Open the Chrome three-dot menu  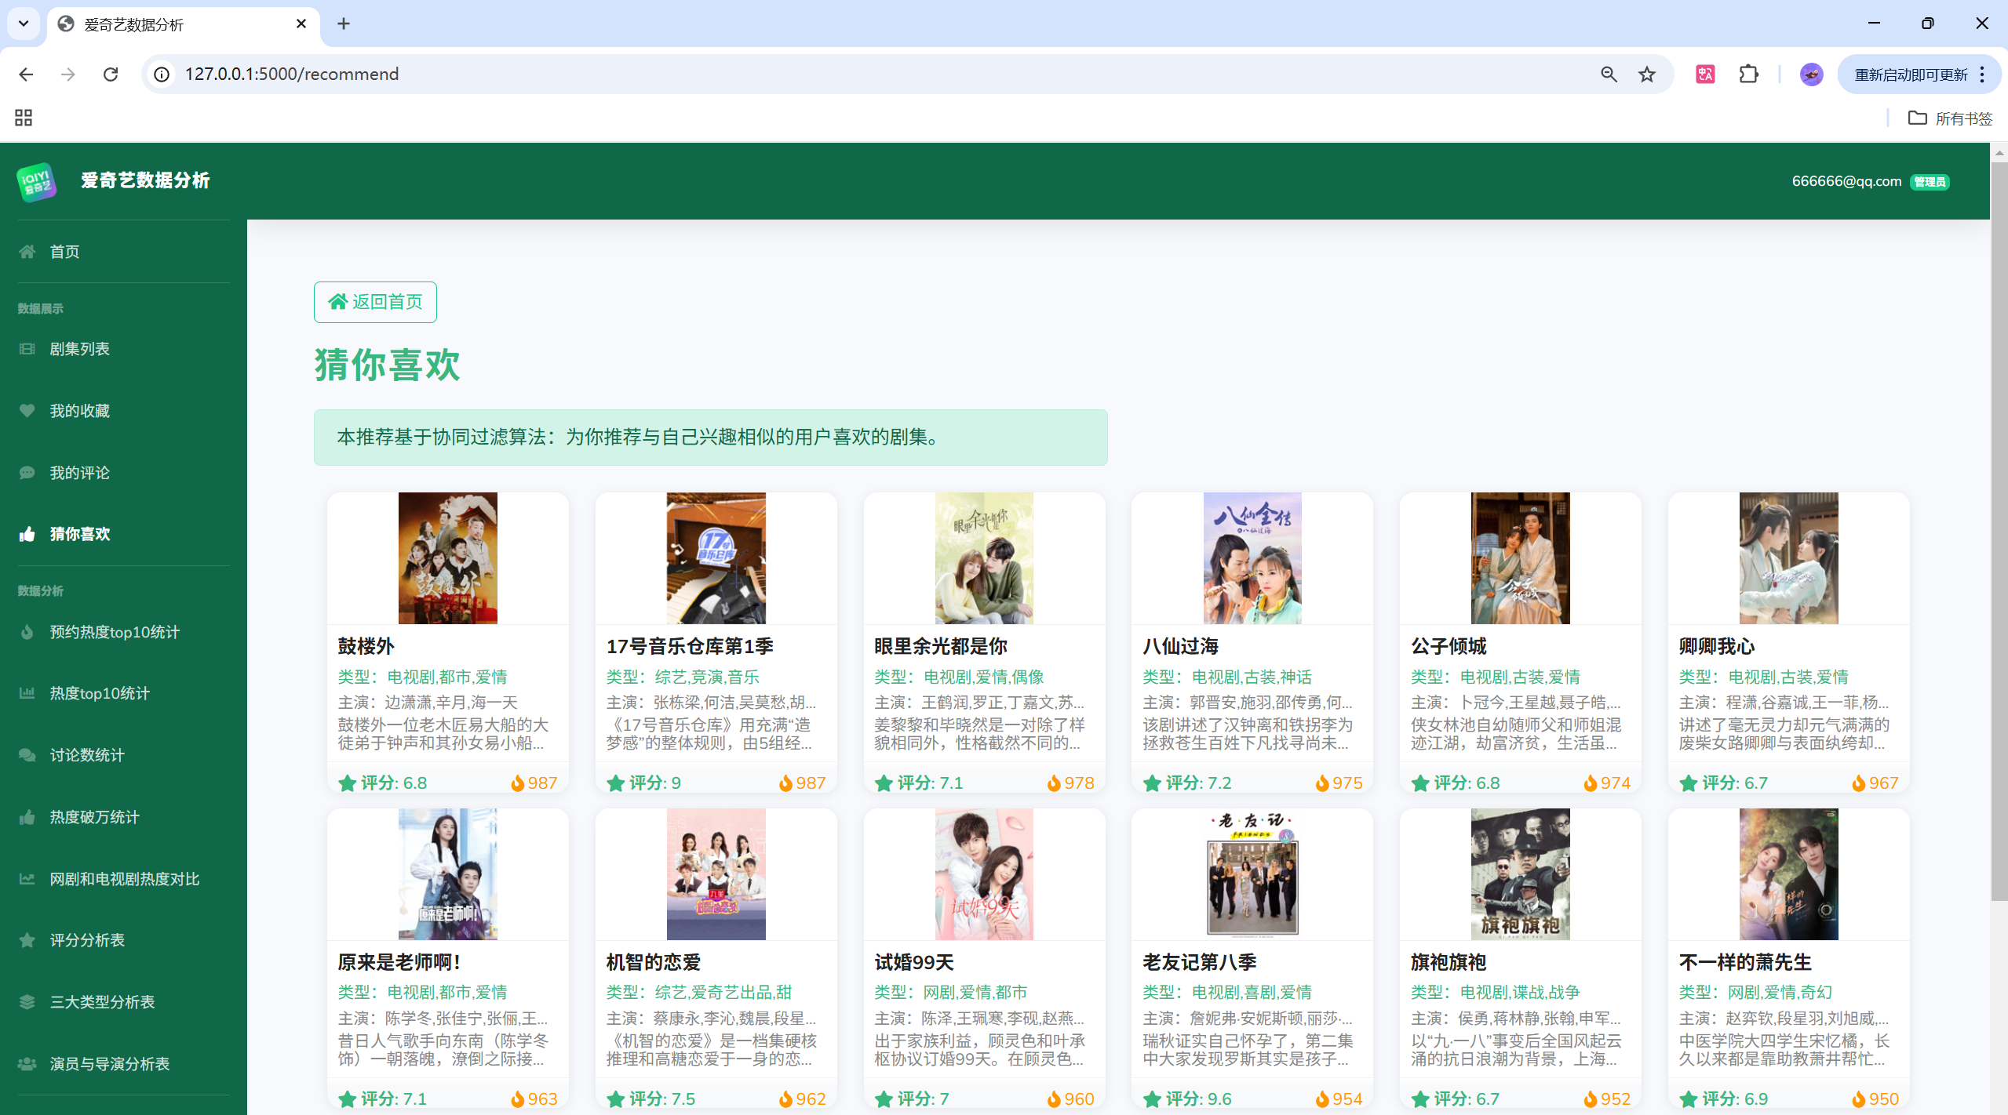[x=1982, y=74]
